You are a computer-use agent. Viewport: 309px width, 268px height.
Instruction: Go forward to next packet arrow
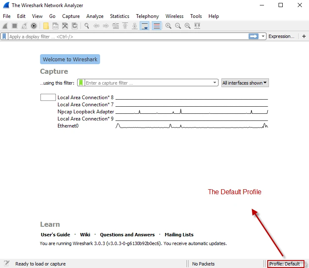coord(106,26)
